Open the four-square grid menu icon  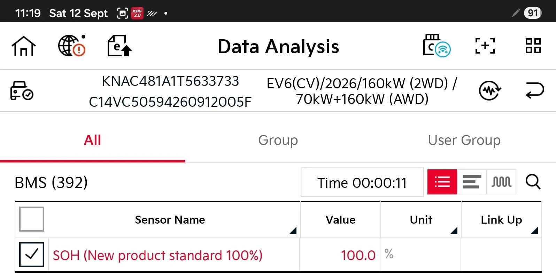pyautogui.click(x=533, y=46)
